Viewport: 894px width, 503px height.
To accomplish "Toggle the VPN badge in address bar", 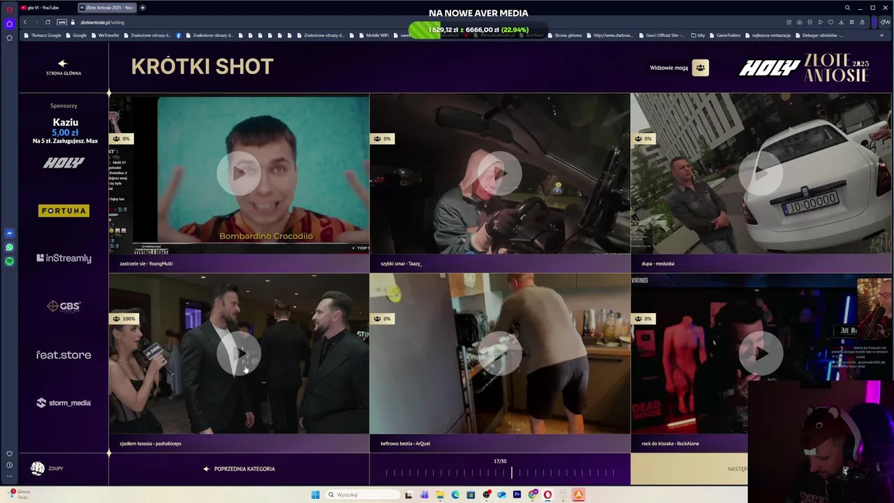I will (61, 22).
